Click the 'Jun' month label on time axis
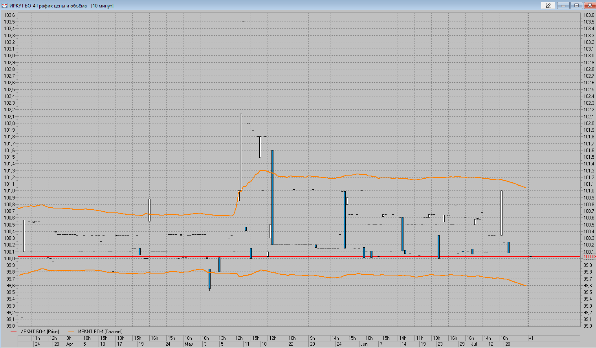 pos(364,344)
